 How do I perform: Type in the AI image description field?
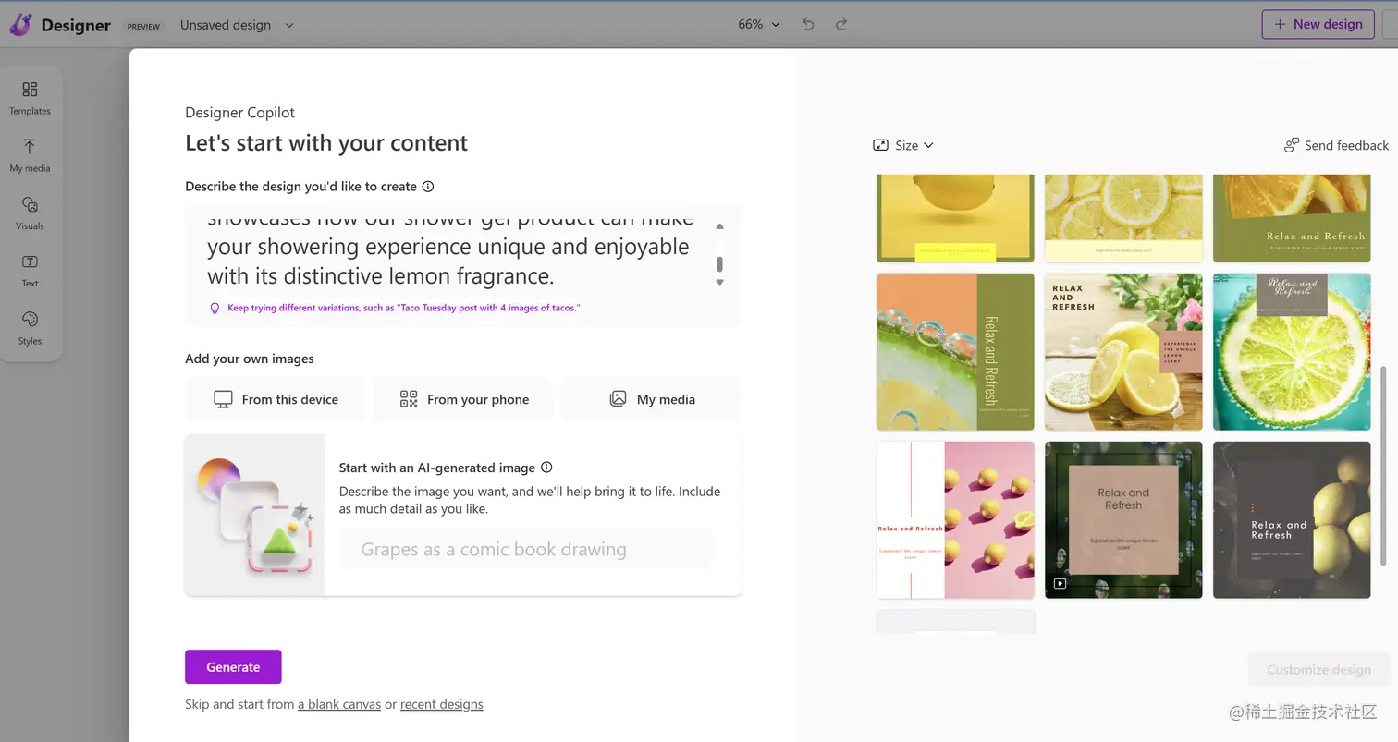coord(524,550)
